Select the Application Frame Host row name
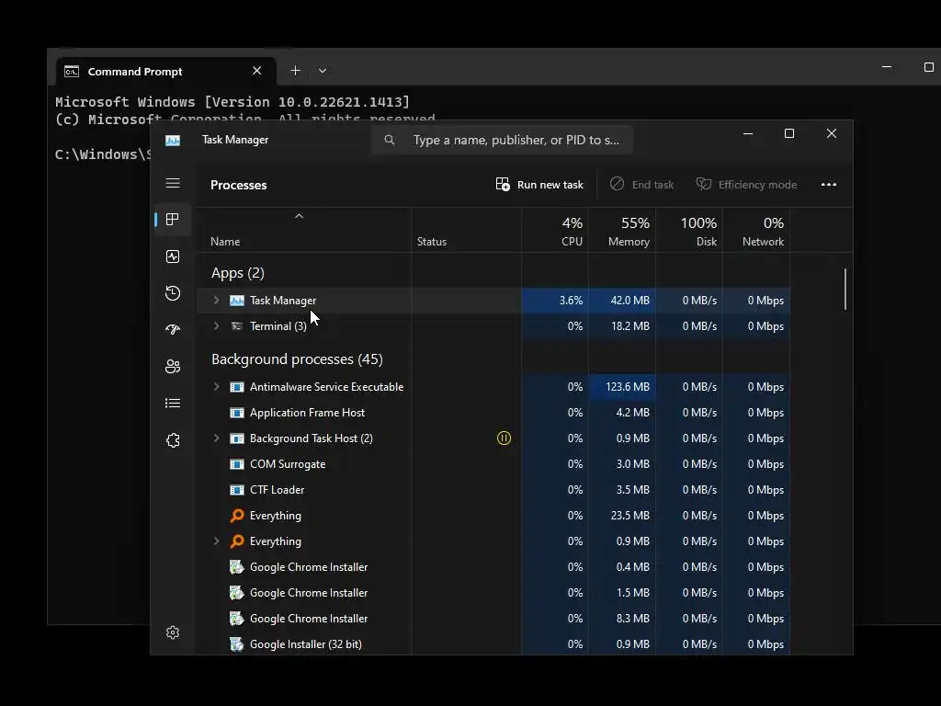The height and width of the screenshot is (706, 941). (x=307, y=413)
